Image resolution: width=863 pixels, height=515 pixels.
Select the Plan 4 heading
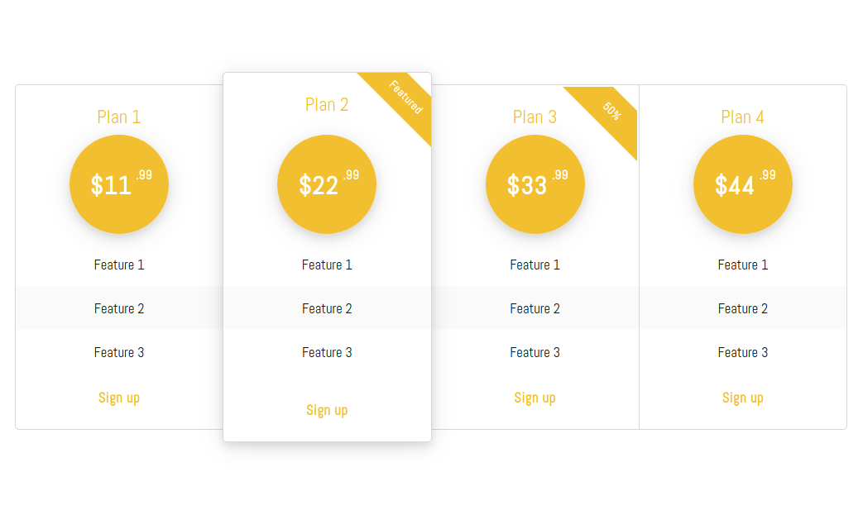743,117
